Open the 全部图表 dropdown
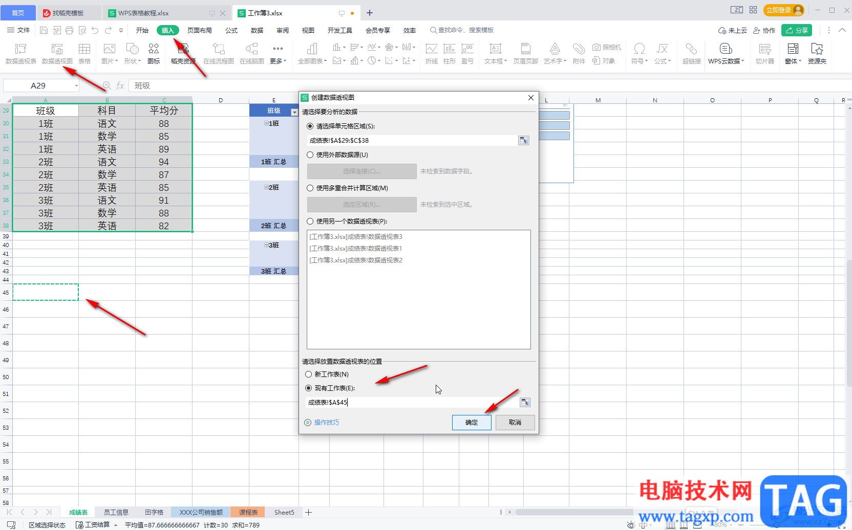The image size is (852, 530). pyautogui.click(x=312, y=61)
